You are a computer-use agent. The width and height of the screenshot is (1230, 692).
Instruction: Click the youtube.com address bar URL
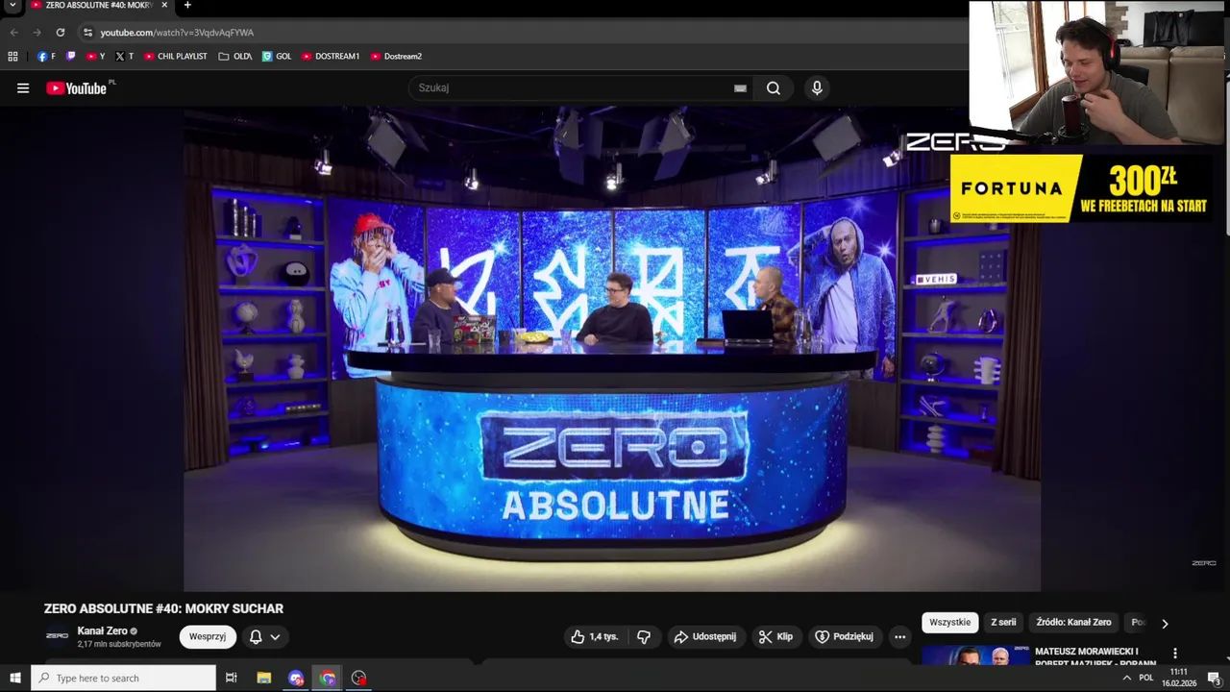(x=177, y=33)
